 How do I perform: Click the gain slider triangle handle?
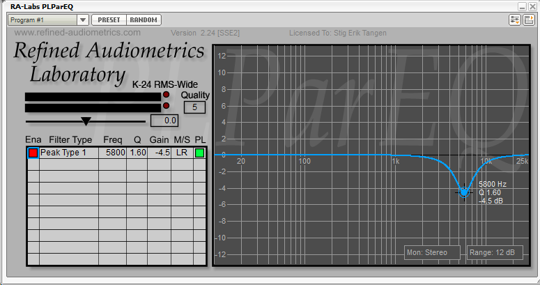click(x=86, y=121)
